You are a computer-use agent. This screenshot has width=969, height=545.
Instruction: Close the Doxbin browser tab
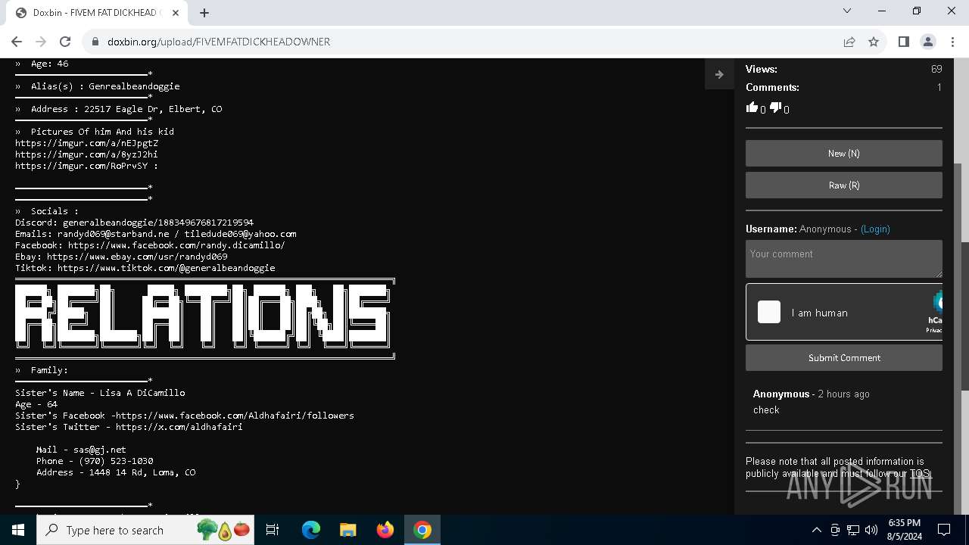tap(176, 12)
